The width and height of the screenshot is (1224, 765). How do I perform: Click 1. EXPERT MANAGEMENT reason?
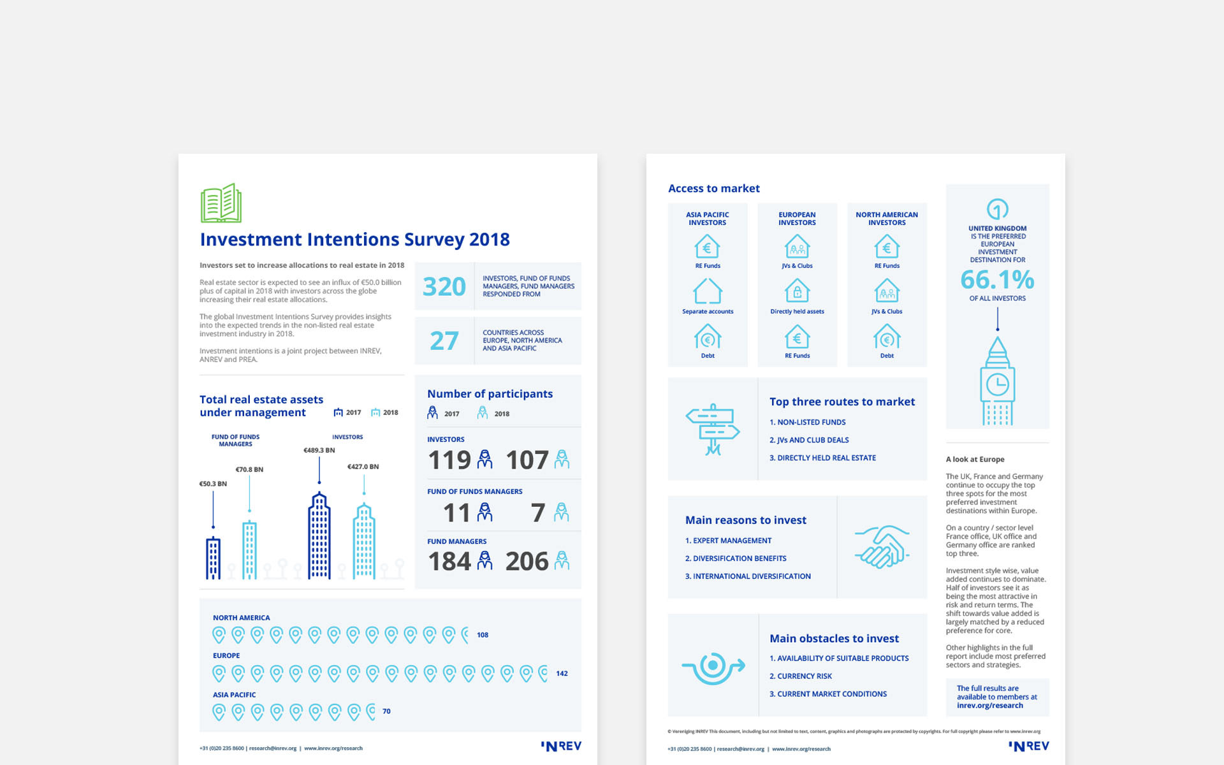coord(728,541)
